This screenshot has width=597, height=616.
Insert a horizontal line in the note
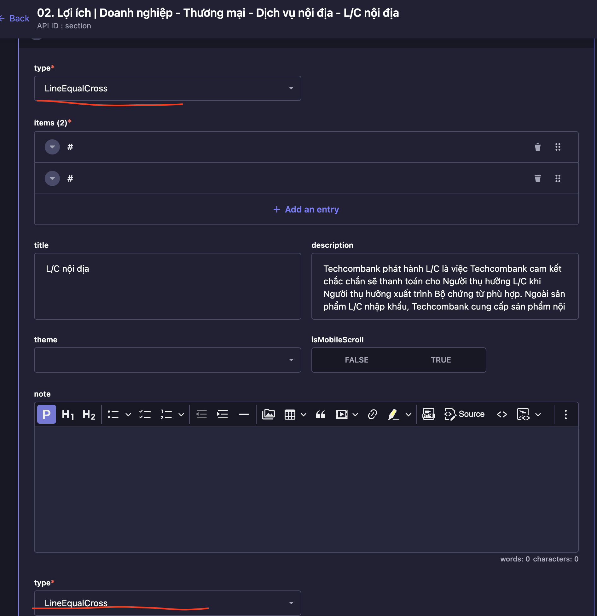click(x=244, y=414)
